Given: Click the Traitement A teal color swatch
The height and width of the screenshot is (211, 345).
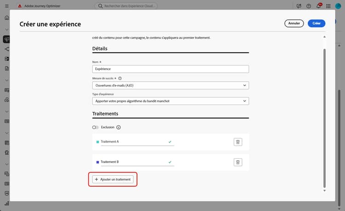Looking at the screenshot, I should pos(98,142).
